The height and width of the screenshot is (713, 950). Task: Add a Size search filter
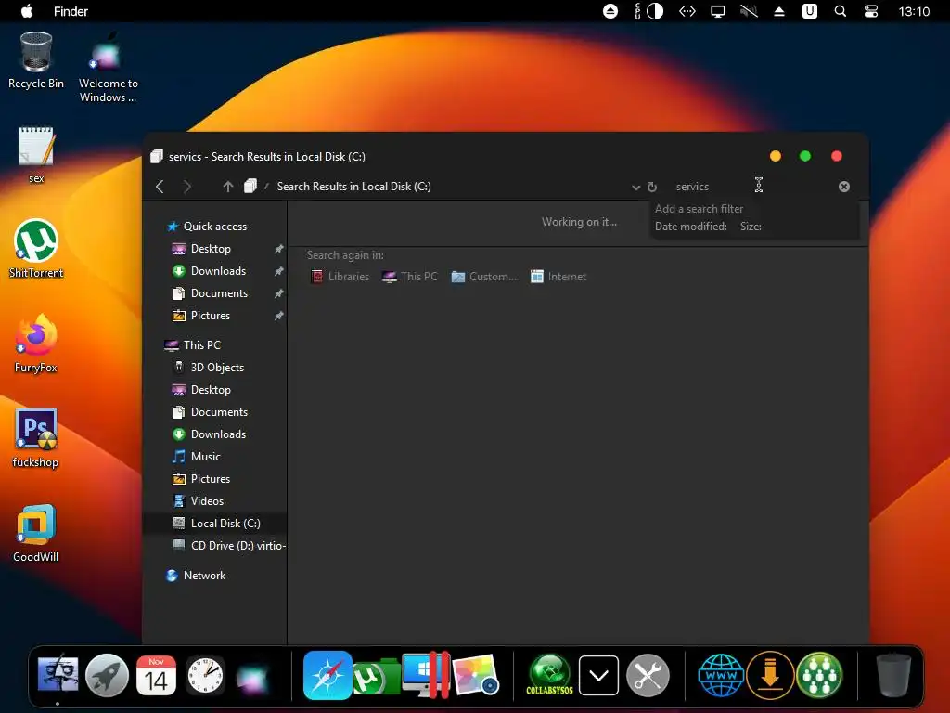pos(751,227)
